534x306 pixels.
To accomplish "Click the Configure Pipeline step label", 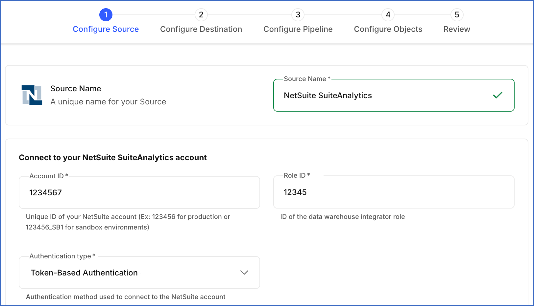I will point(298,29).
